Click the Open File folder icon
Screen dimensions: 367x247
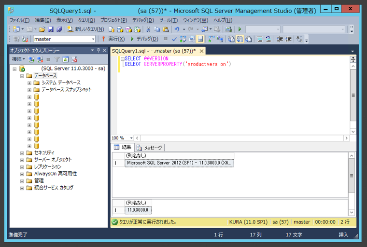tap(42, 29)
